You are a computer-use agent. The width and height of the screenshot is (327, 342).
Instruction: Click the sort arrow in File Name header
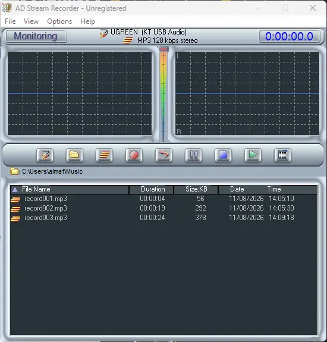click(15, 190)
